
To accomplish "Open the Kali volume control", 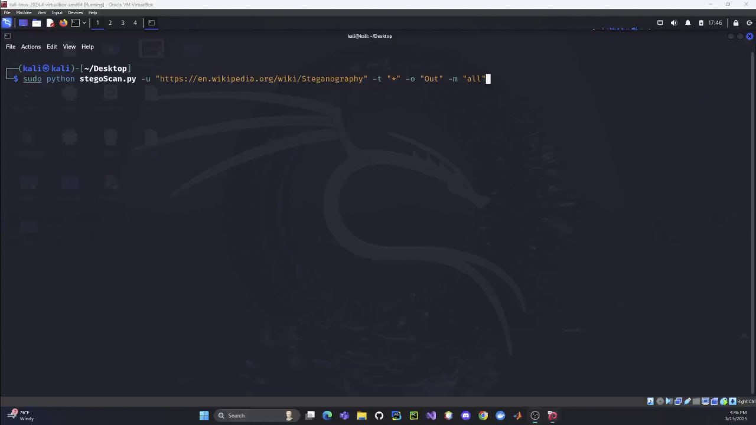I will point(674,23).
